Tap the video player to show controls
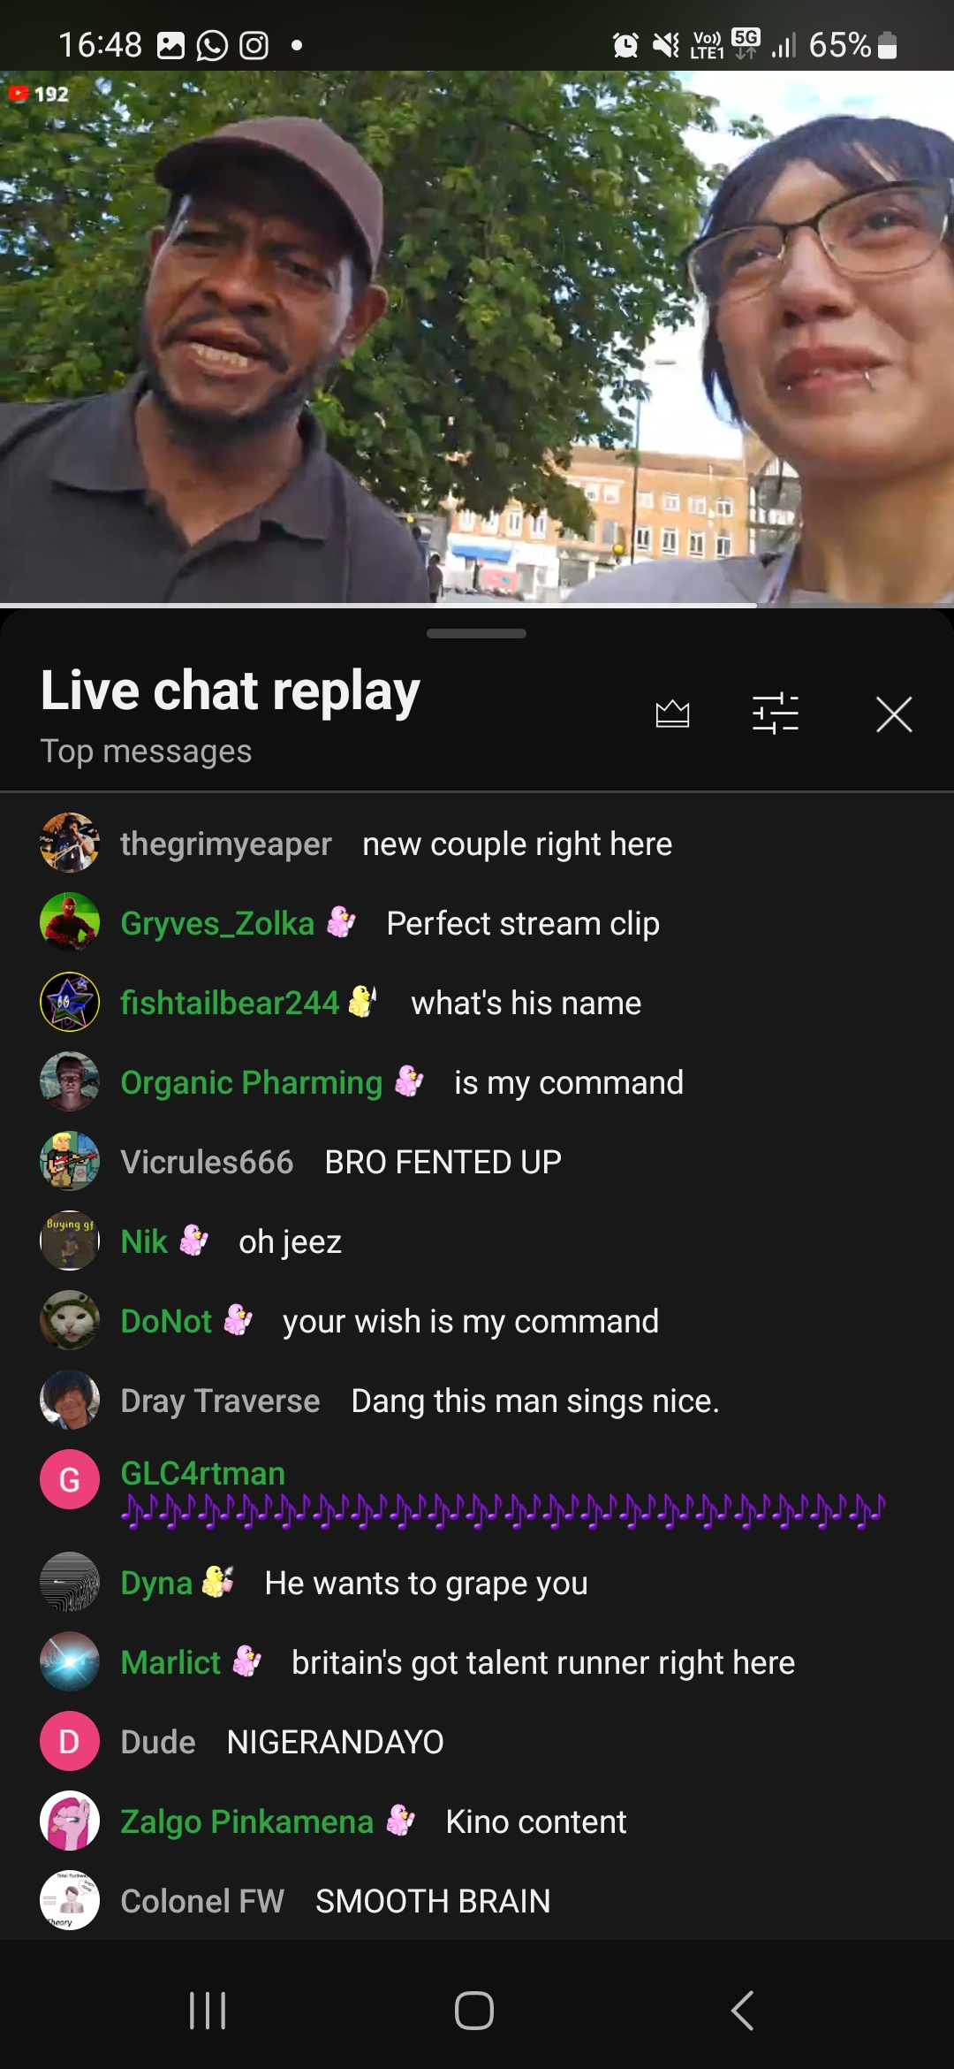This screenshot has width=954, height=2069. point(477,337)
